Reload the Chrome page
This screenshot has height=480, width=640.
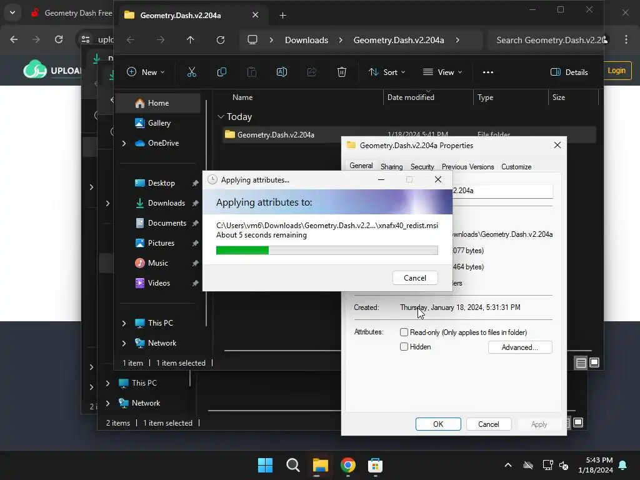pyautogui.click(x=59, y=39)
